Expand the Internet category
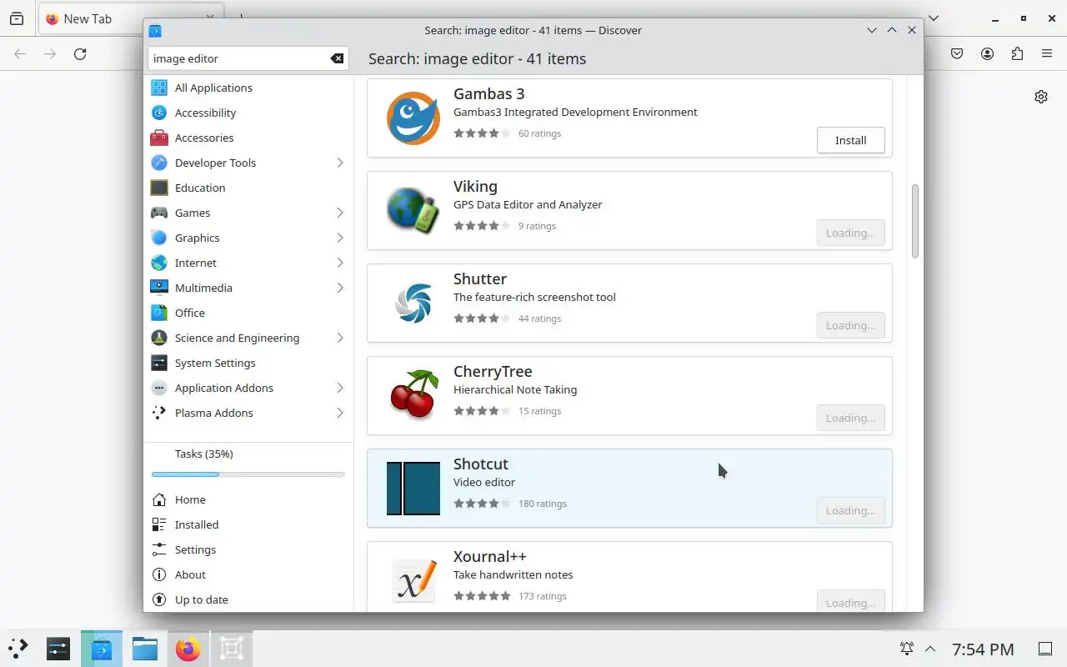The height and width of the screenshot is (667, 1067). pyautogui.click(x=340, y=263)
